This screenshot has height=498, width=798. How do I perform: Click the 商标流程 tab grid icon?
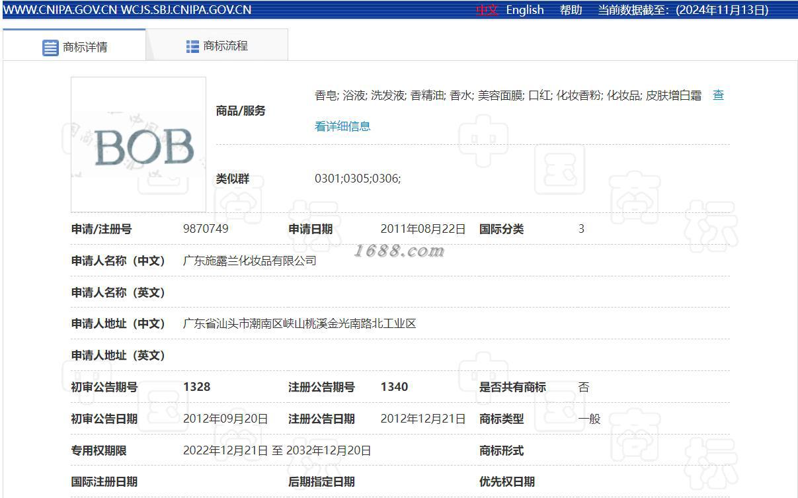[x=192, y=46]
